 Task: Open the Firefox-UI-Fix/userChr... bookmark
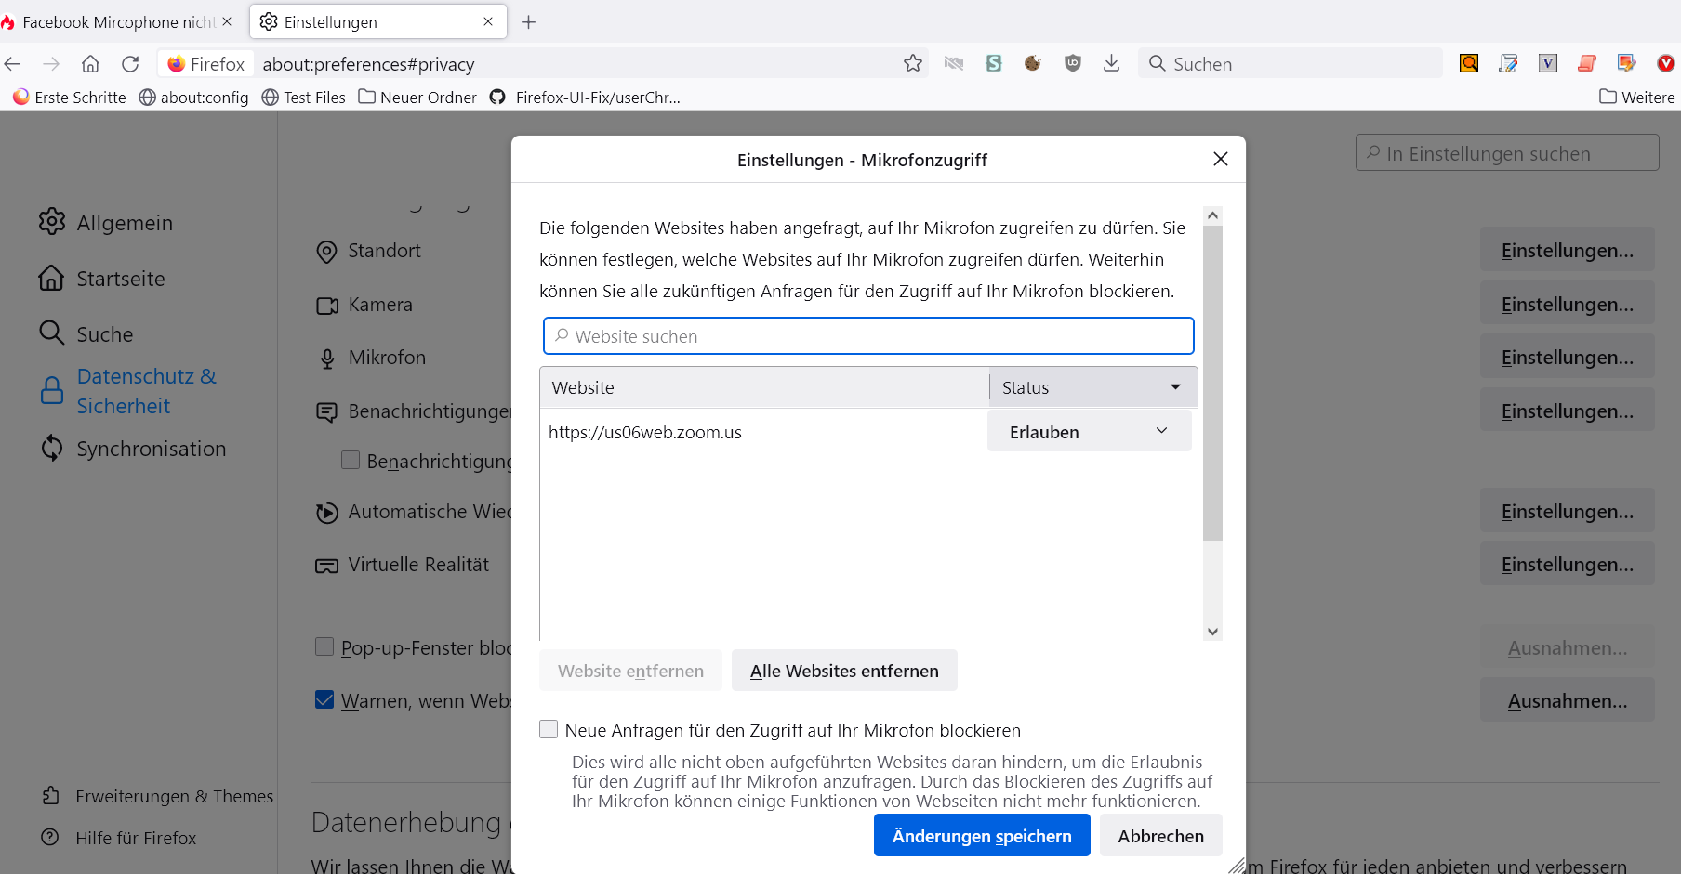585,97
